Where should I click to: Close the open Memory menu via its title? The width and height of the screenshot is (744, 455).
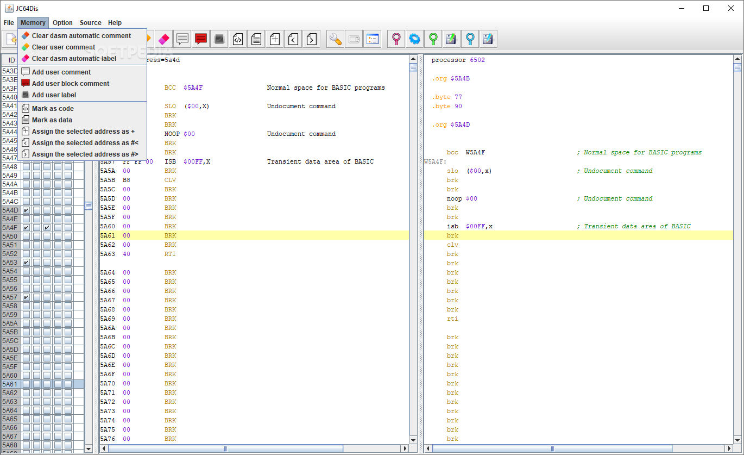pyautogui.click(x=33, y=23)
